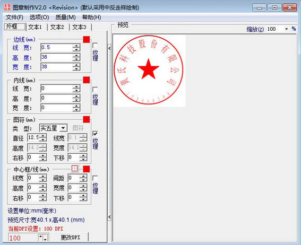The height and width of the screenshot is (245, 301).
Task: Open the 选项(O) menu
Action: coord(39,17)
